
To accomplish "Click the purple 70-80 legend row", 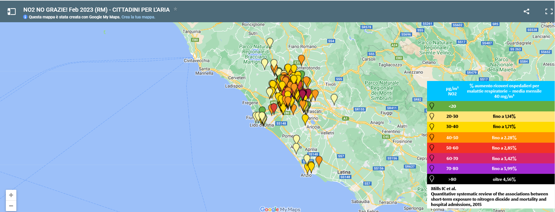I will point(491,169).
